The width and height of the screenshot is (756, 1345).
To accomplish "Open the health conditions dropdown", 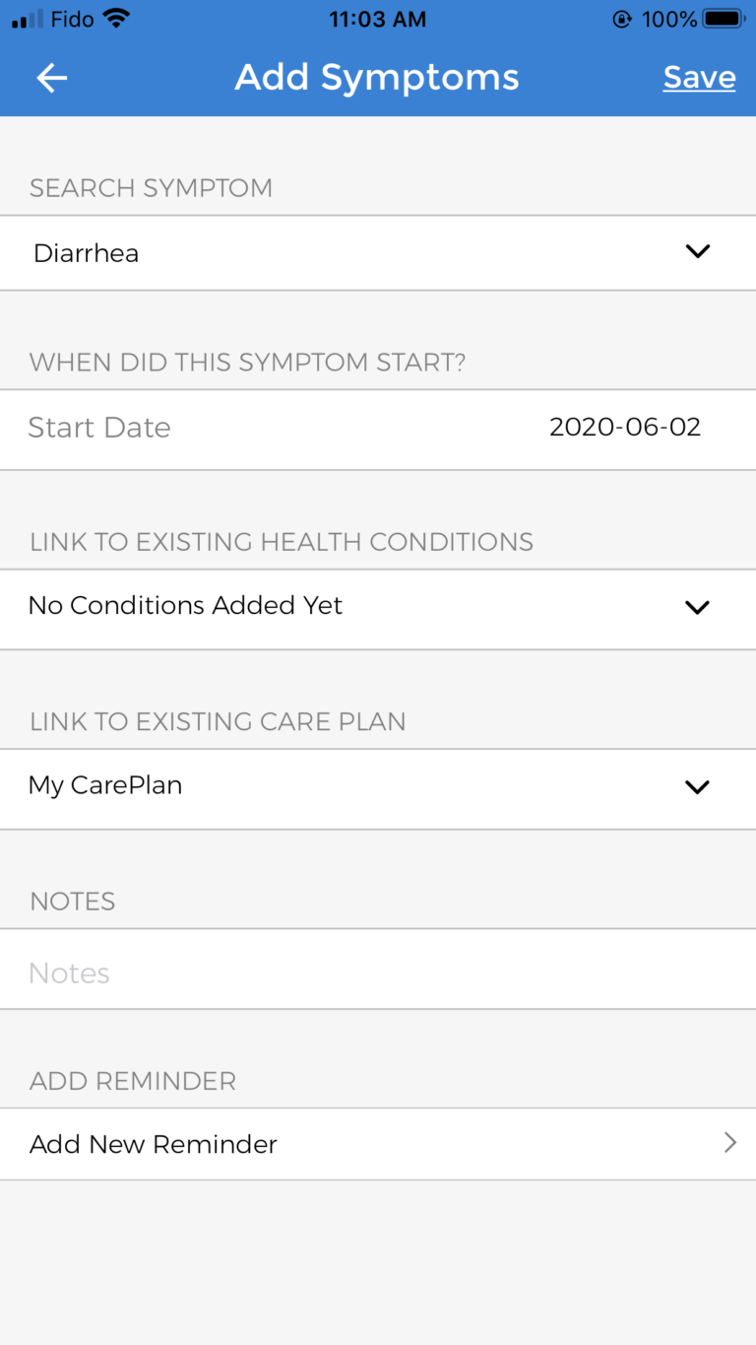I will point(378,607).
